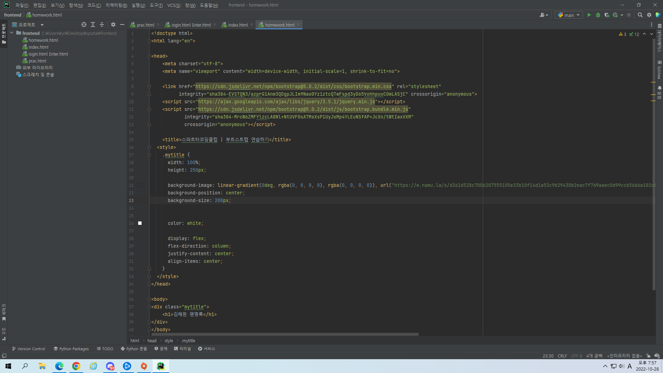Toggle the Python Packages tool window
Viewport: 663px width, 373px height.
tap(71, 349)
